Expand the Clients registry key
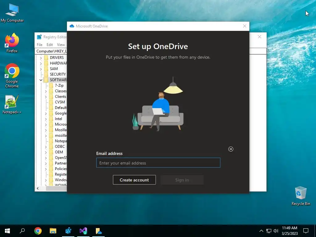Screen dimensions: 316x237 [46, 97]
